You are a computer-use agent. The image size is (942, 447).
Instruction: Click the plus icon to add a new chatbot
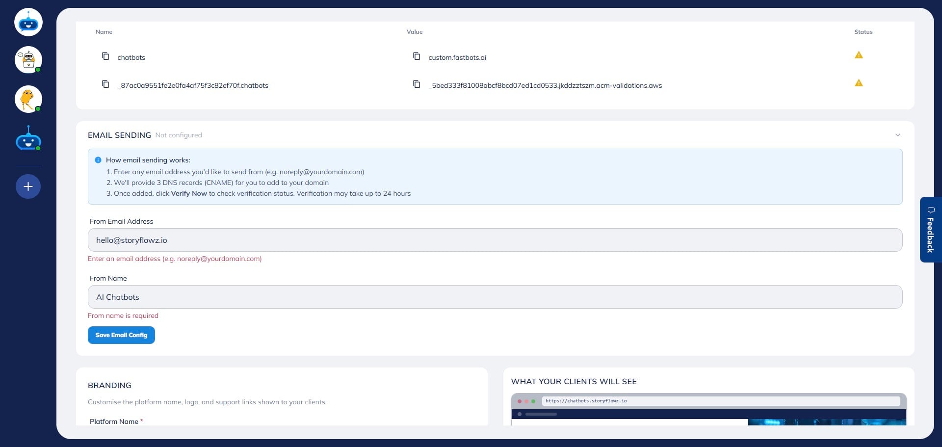pos(28,186)
